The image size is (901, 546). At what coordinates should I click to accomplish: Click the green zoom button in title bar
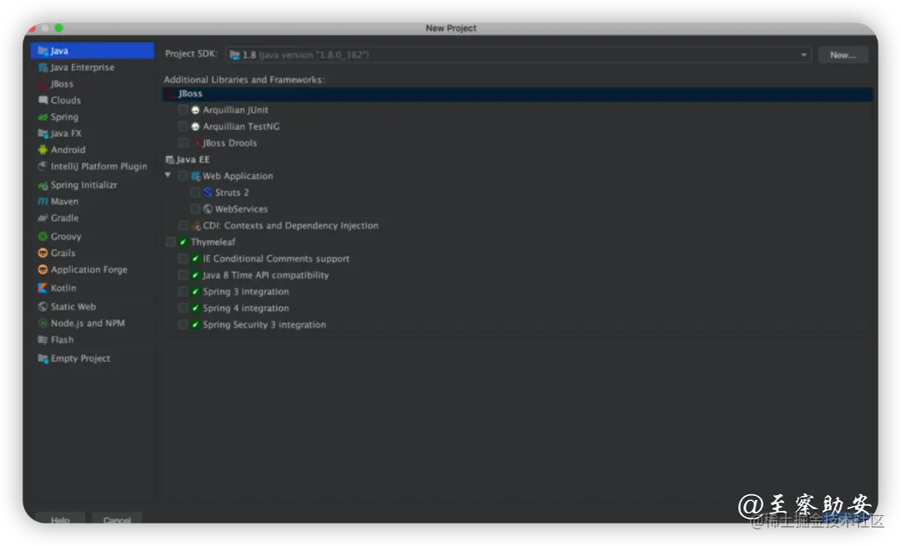[58, 28]
